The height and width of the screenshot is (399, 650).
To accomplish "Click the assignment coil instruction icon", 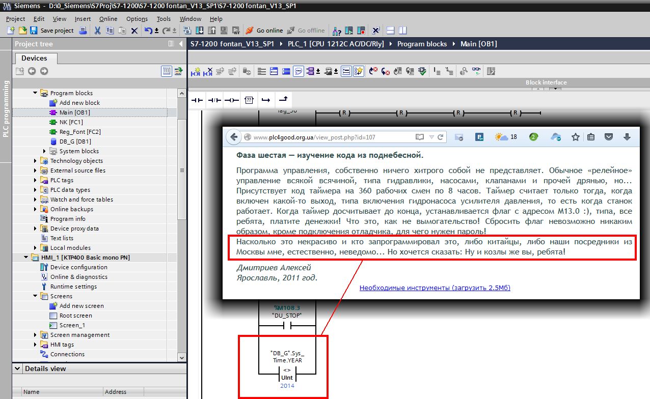I will coord(231,100).
